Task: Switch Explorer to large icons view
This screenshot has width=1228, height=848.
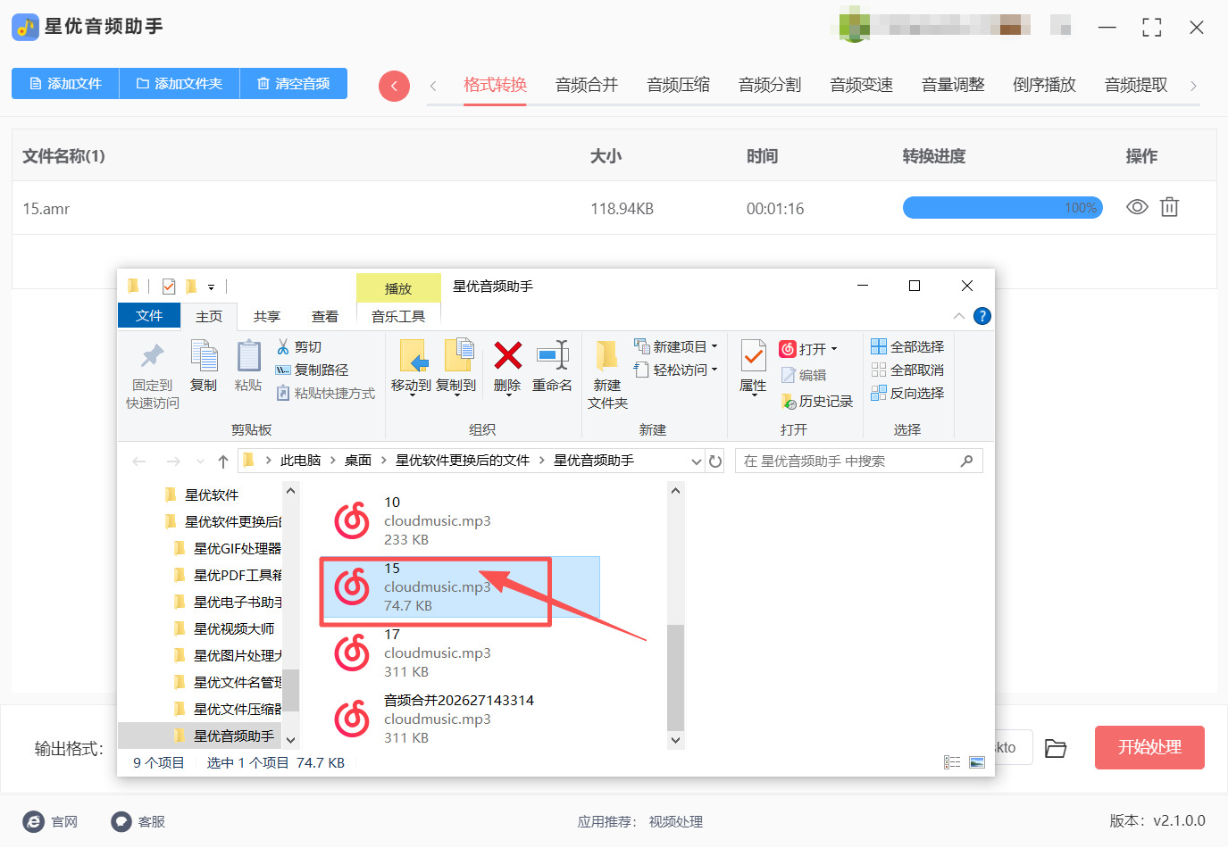Action: [x=977, y=762]
